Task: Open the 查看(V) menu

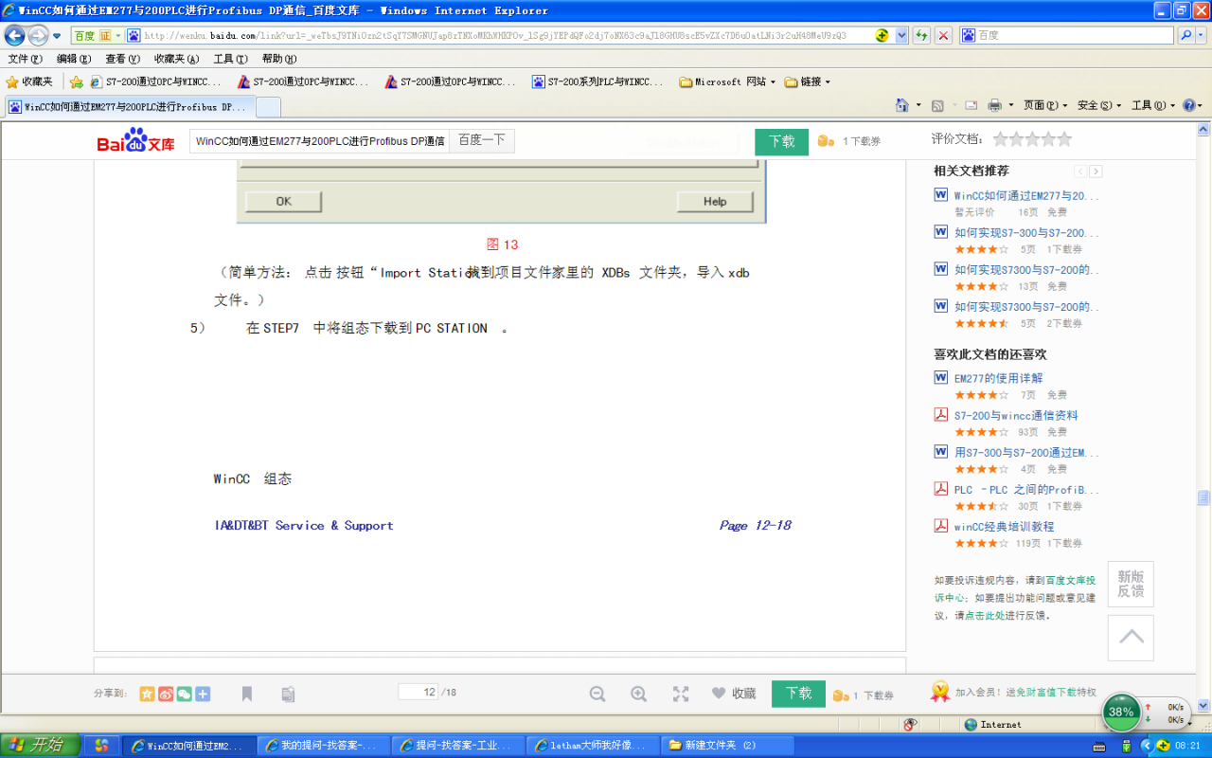Action: coord(122,59)
